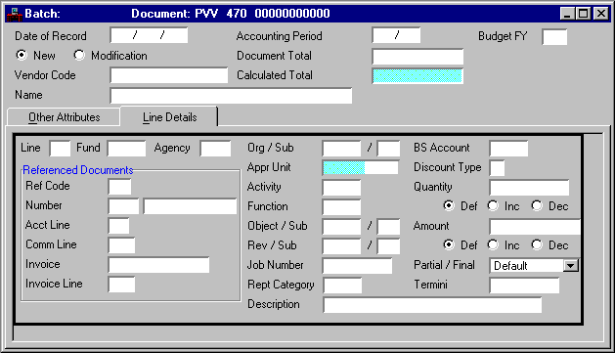Click the Document Total field
Image resolution: width=615 pixels, height=353 pixels.
[417, 57]
